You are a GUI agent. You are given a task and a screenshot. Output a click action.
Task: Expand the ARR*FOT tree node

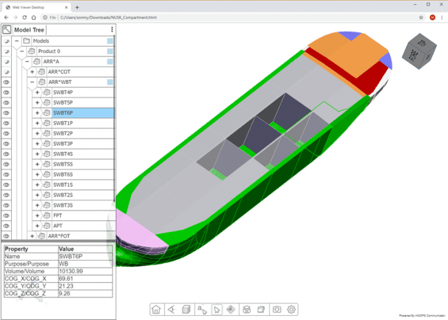(32, 236)
